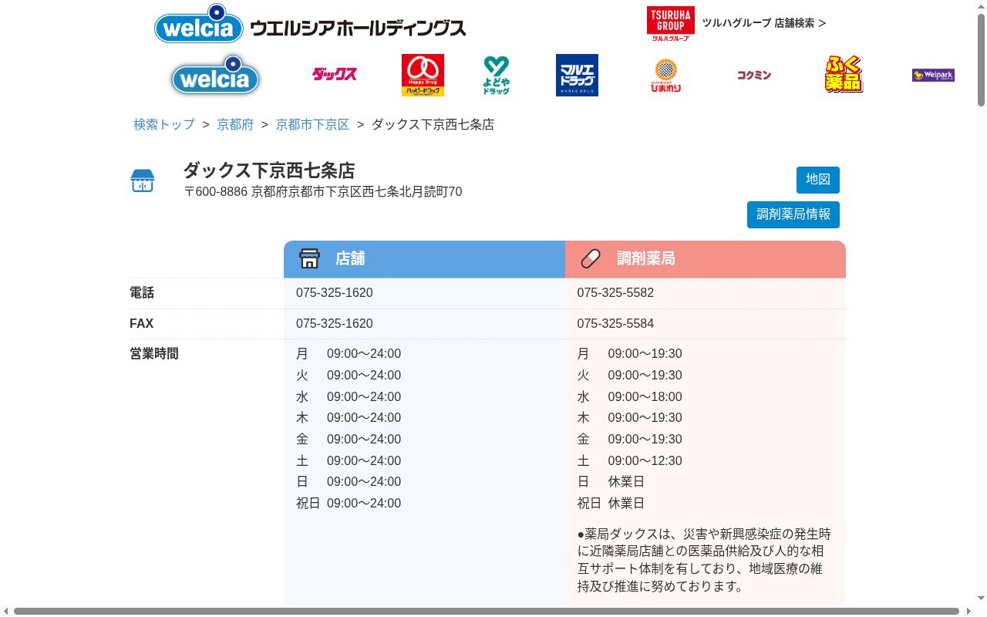
Task: Click pharmacy phone number 075-325-5582
Action: [x=615, y=293]
